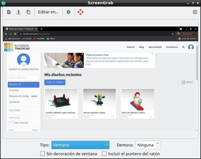Screen dimensions: 201x159
Task: Click the exit ScreenGrab icon
Action: tap(195, 12)
